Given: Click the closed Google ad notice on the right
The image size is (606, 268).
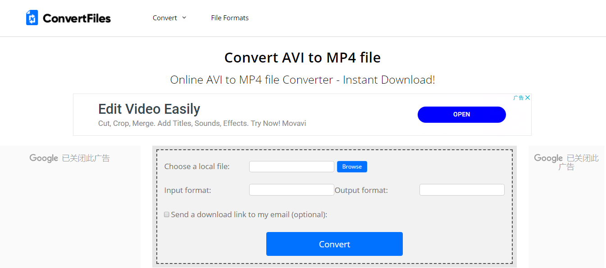Looking at the screenshot, I should 566,162.
